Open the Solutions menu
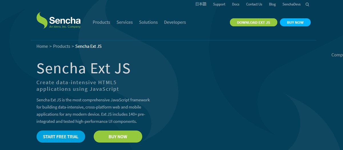The image size is (343, 150). click(x=148, y=22)
